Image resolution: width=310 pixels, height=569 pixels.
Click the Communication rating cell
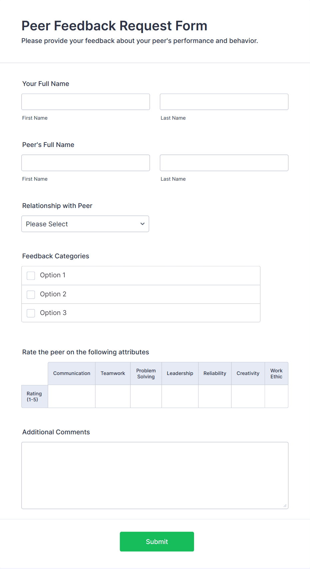(72, 396)
